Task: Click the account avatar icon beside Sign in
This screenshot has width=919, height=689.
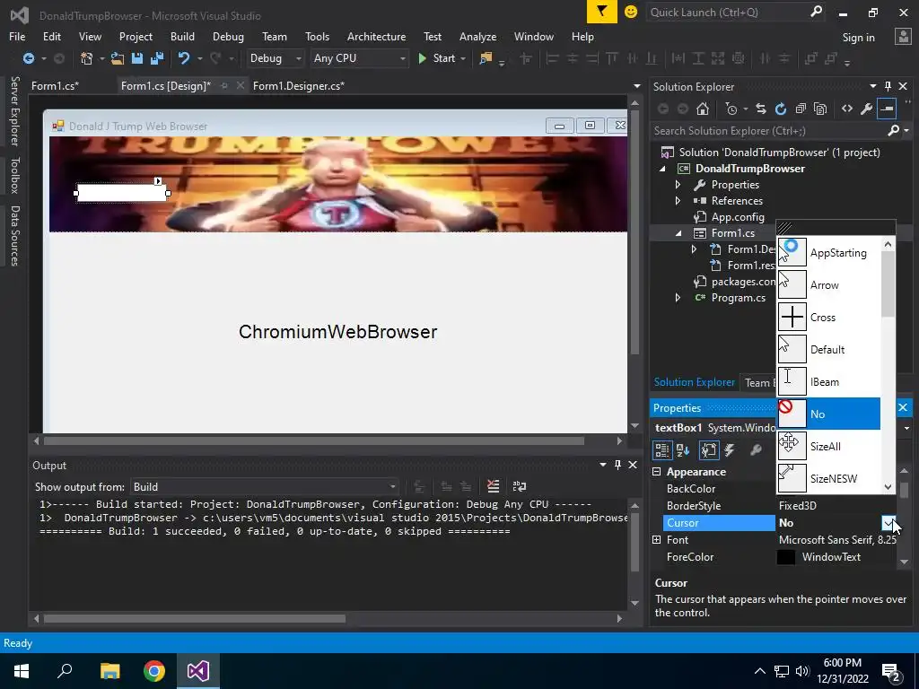Action: (903, 37)
